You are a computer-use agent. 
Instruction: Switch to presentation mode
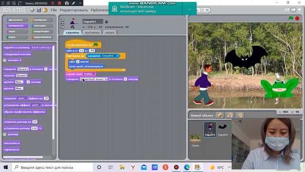pos(299,10)
